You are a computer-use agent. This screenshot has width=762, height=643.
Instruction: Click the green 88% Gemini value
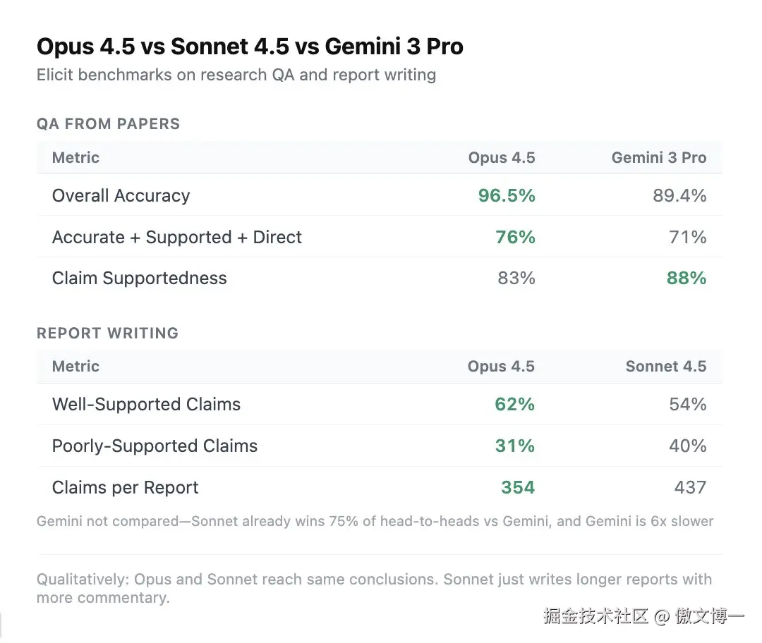pos(686,278)
